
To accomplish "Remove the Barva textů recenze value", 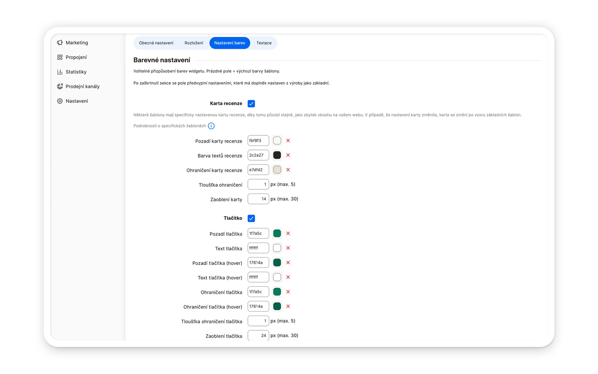I will tap(288, 155).
